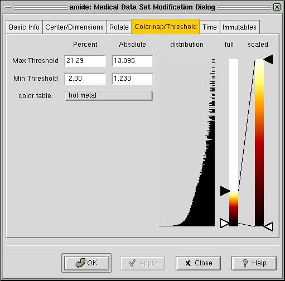
Task: Click the white min arrow on full colorbar
Action: pyautogui.click(x=225, y=223)
